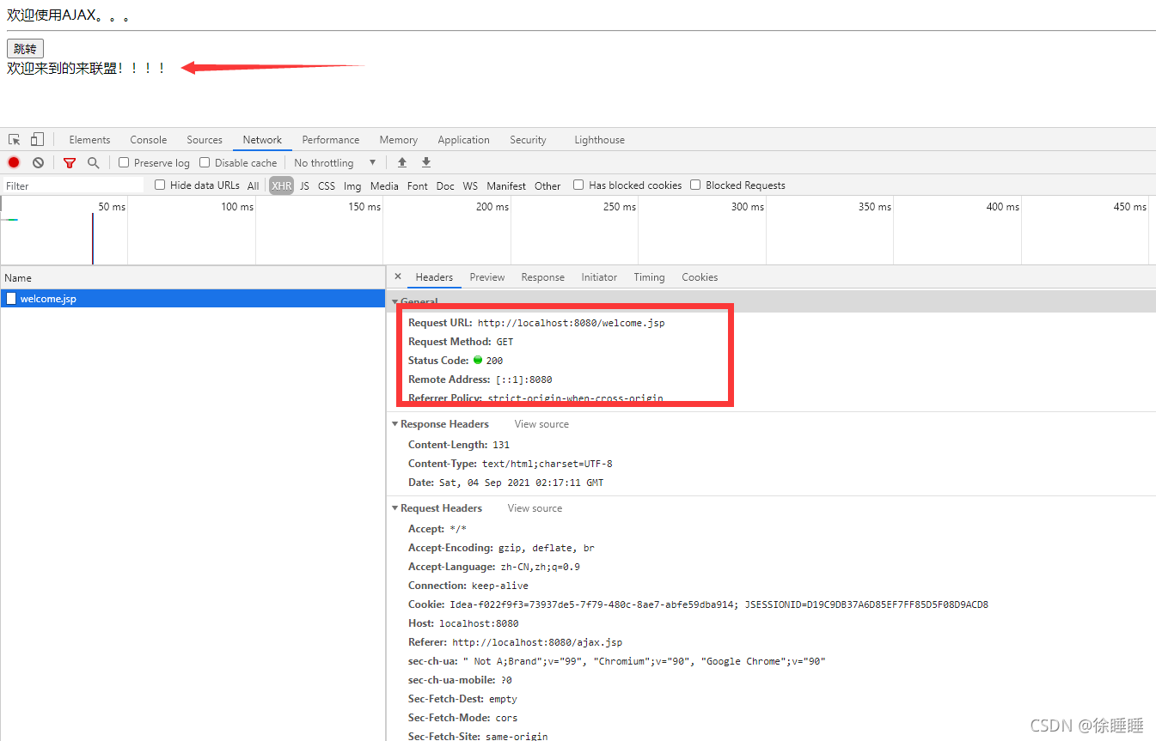Toggle the red filter funnel icon
The width and height of the screenshot is (1156, 741).
[x=70, y=162]
